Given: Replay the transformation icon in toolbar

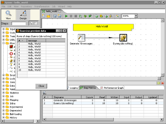Looking at the screenshot, I should point(90,16).
